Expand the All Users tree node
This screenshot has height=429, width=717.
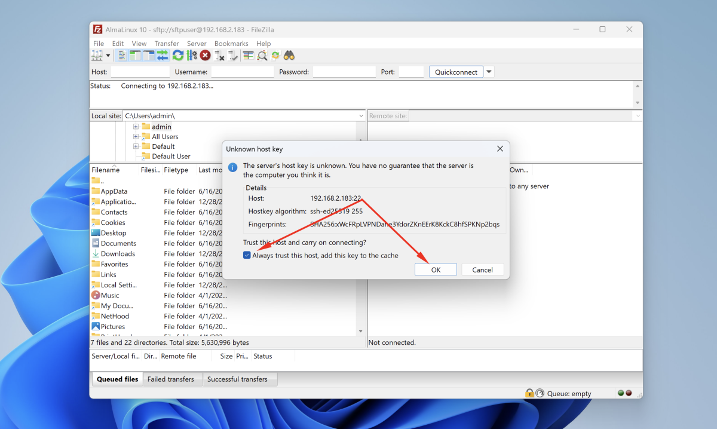(136, 137)
